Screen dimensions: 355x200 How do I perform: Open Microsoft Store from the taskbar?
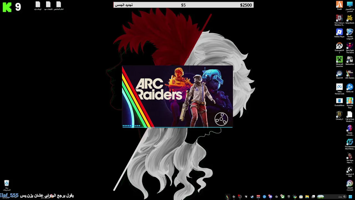point(301,197)
